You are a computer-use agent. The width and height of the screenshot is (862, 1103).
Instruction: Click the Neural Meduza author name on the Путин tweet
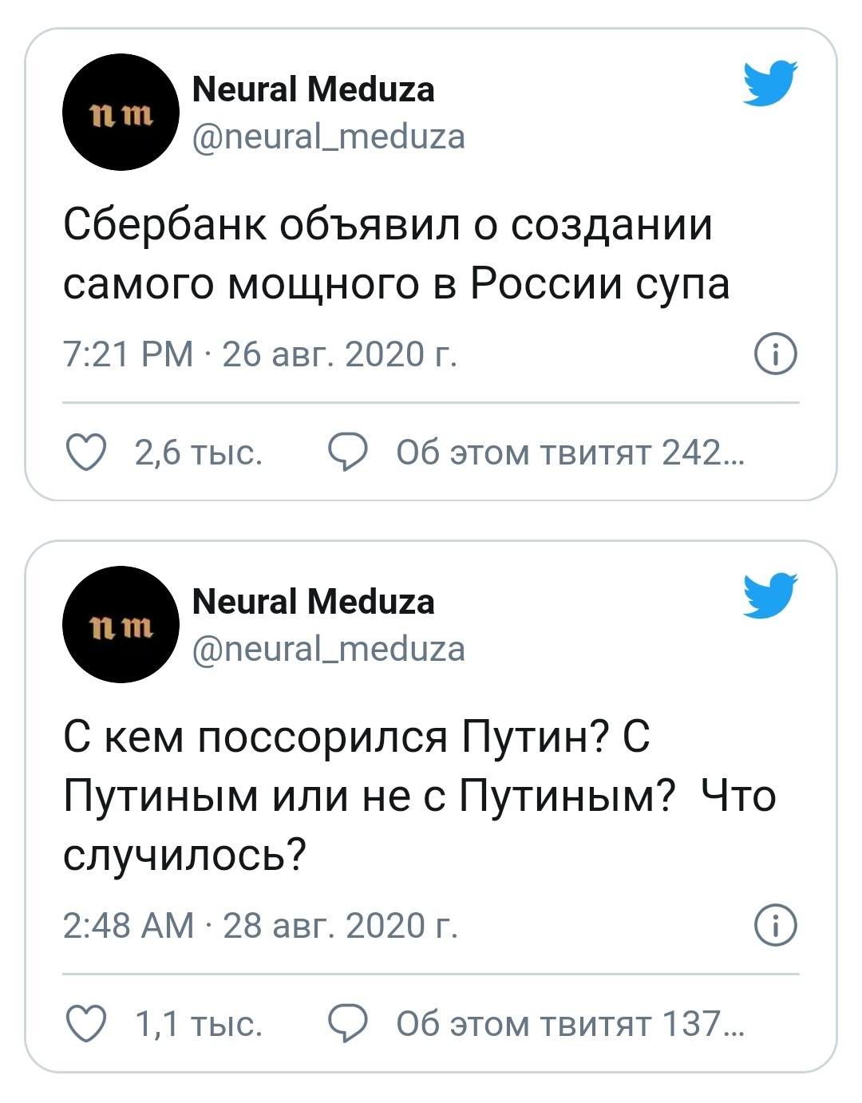pos(314,602)
